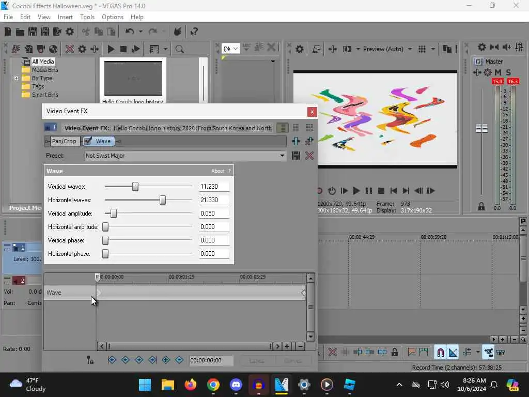
Task: Expand the By Type folder tree node
Action: coord(16,79)
